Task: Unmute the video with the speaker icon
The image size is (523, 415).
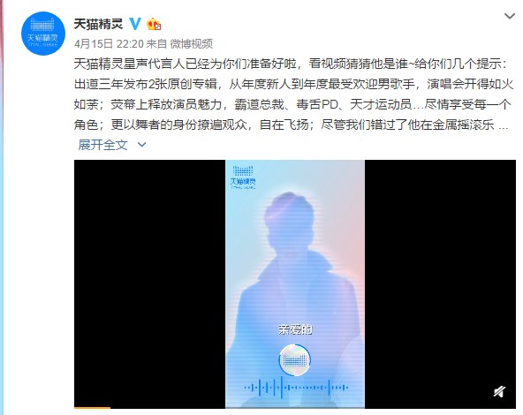Action: click(499, 391)
